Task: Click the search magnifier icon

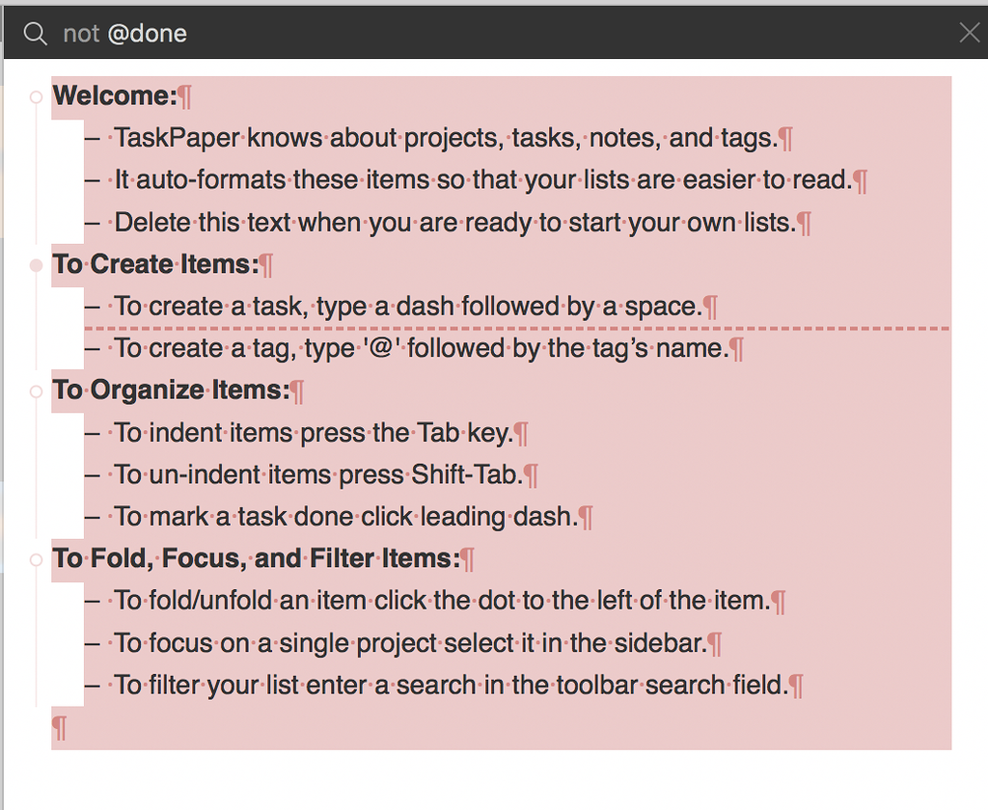Action: [x=35, y=32]
